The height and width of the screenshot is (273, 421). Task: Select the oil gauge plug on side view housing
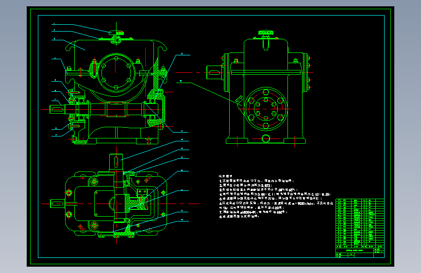coord(239,100)
